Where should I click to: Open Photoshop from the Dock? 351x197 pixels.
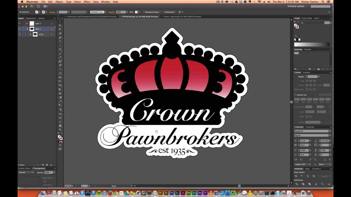point(172,193)
